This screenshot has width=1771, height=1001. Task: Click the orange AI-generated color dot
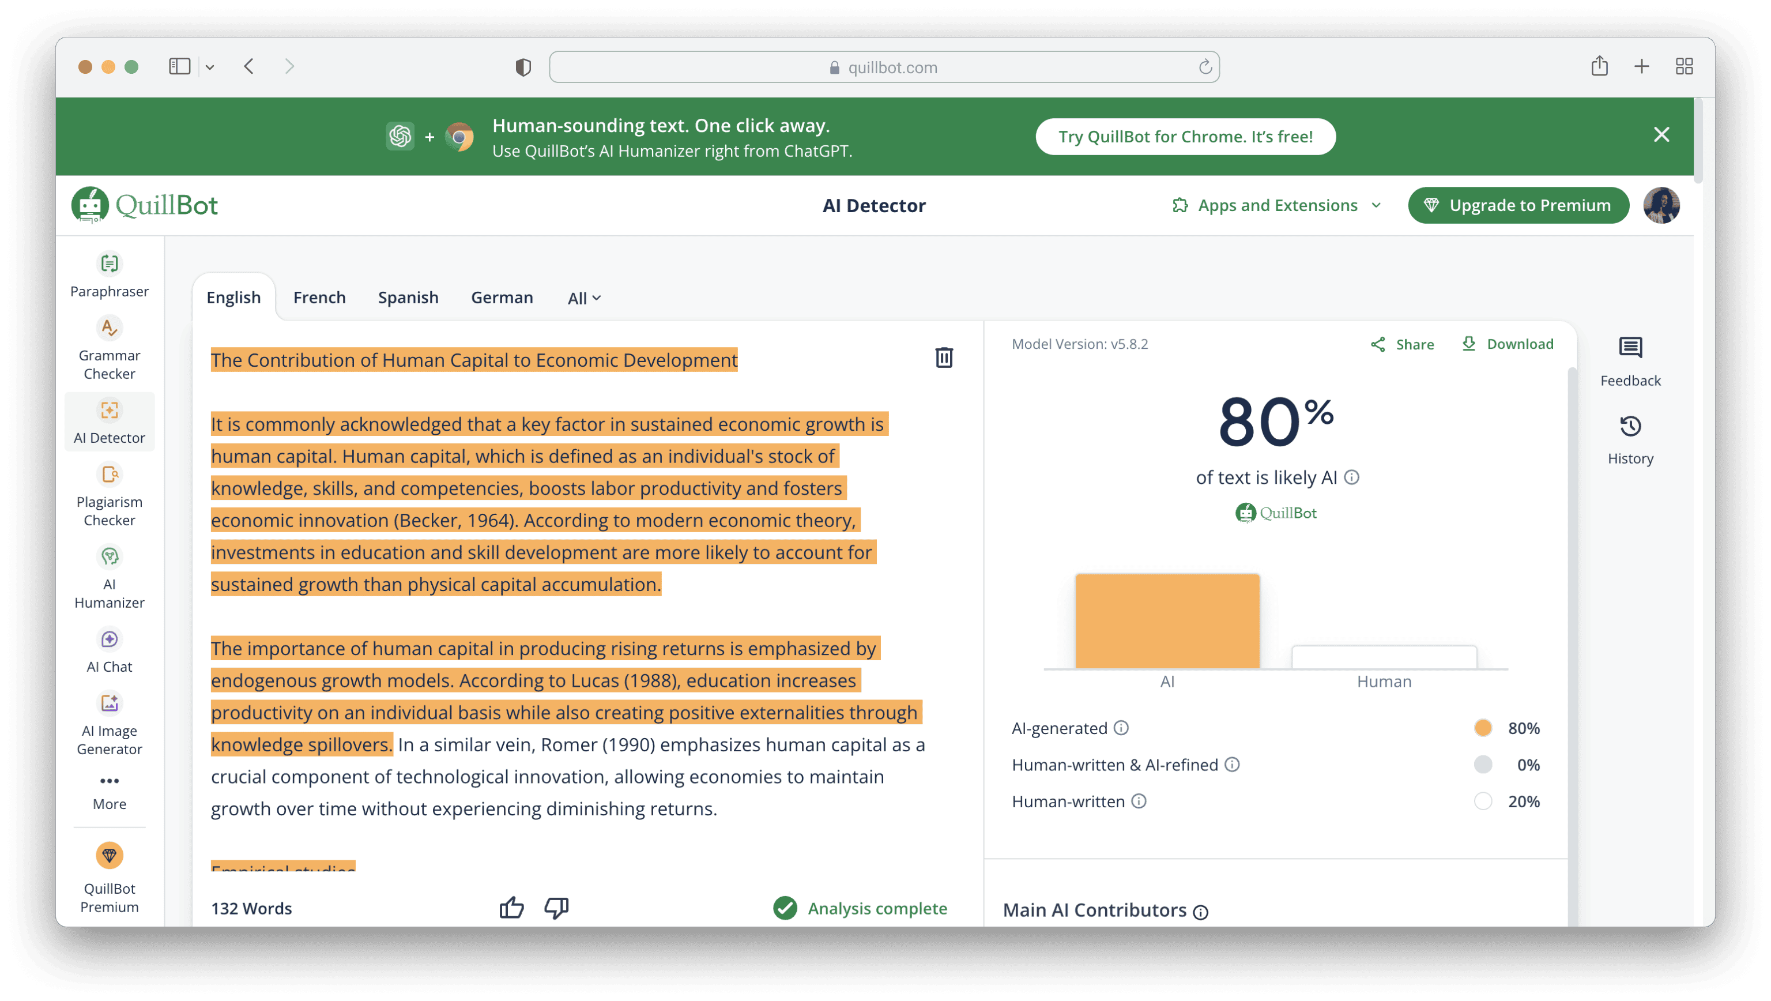pyautogui.click(x=1483, y=727)
